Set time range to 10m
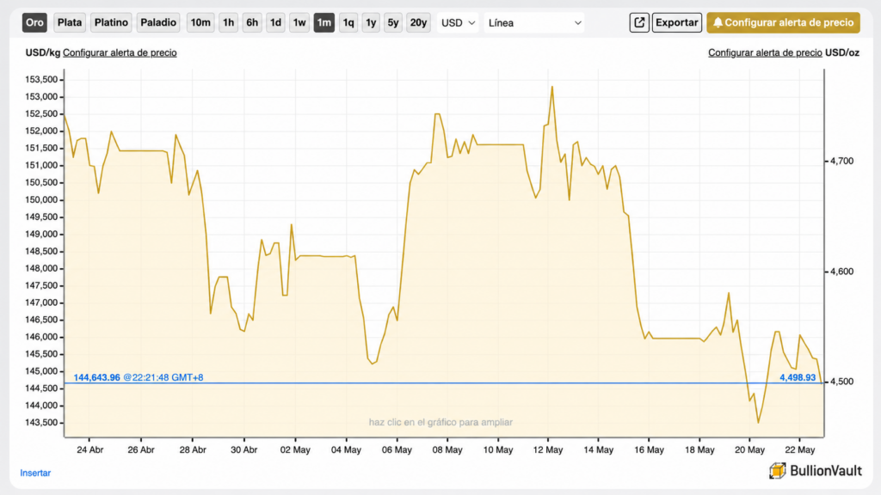 point(200,23)
